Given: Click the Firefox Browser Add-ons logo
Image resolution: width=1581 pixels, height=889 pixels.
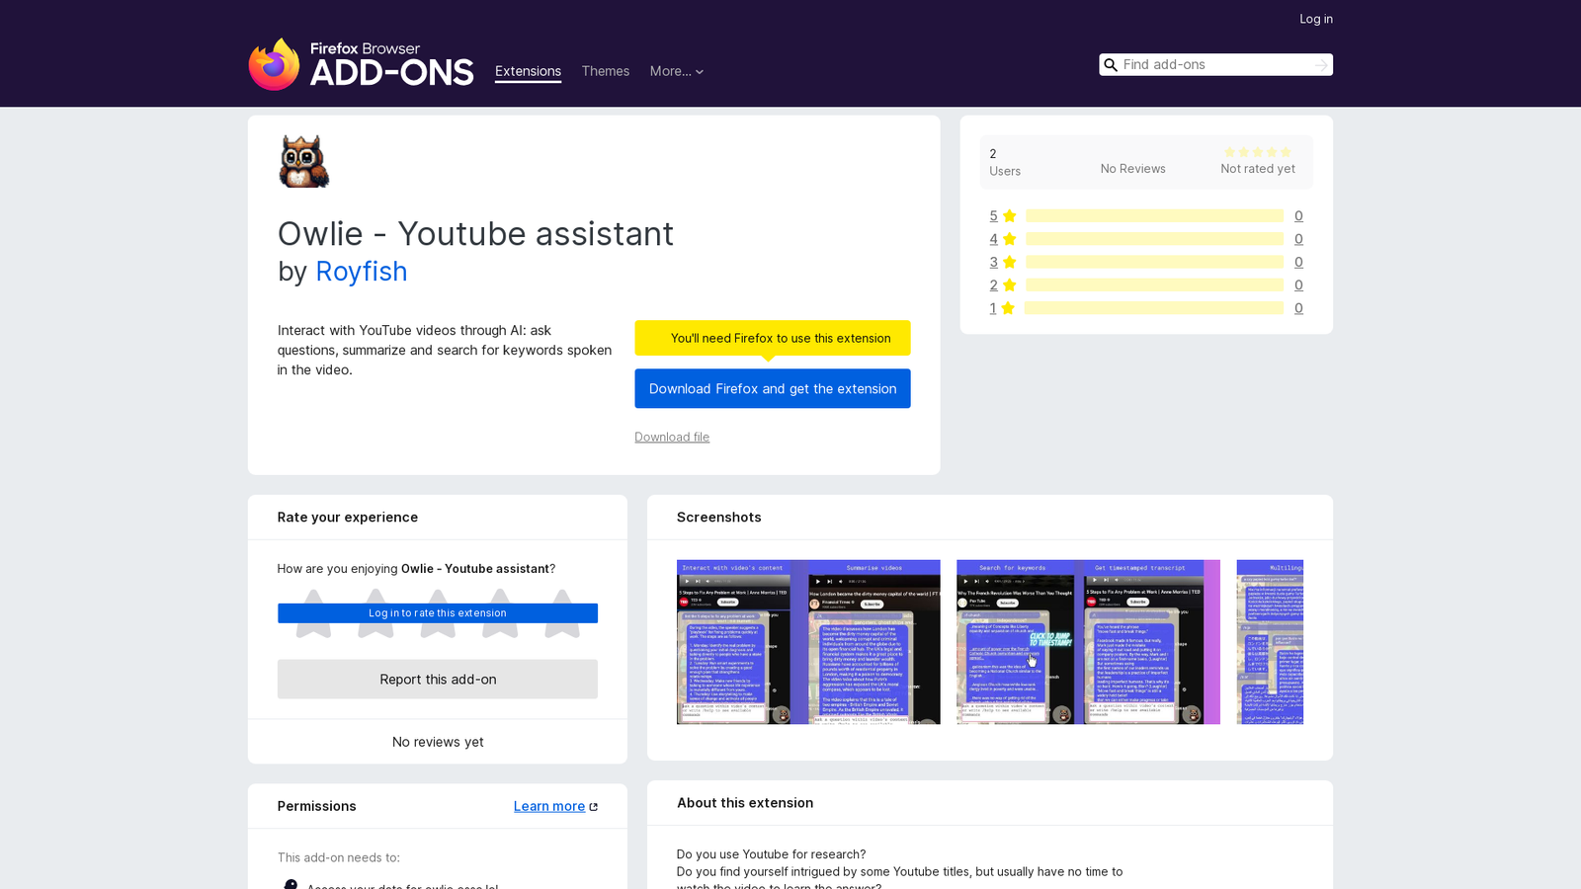Looking at the screenshot, I should 361,64.
